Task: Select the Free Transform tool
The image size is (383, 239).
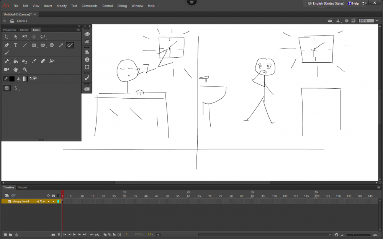Action: coord(25,37)
